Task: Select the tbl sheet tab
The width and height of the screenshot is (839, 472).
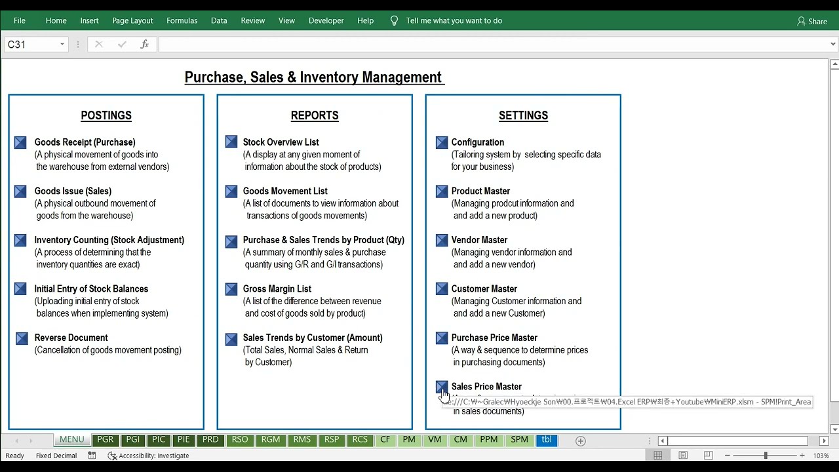Action: (x=547, y=440)
